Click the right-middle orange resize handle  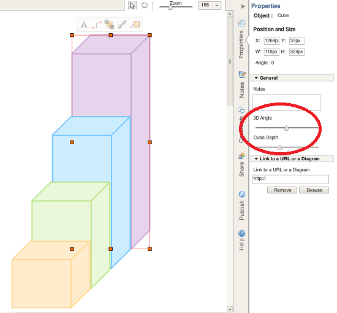150,142
